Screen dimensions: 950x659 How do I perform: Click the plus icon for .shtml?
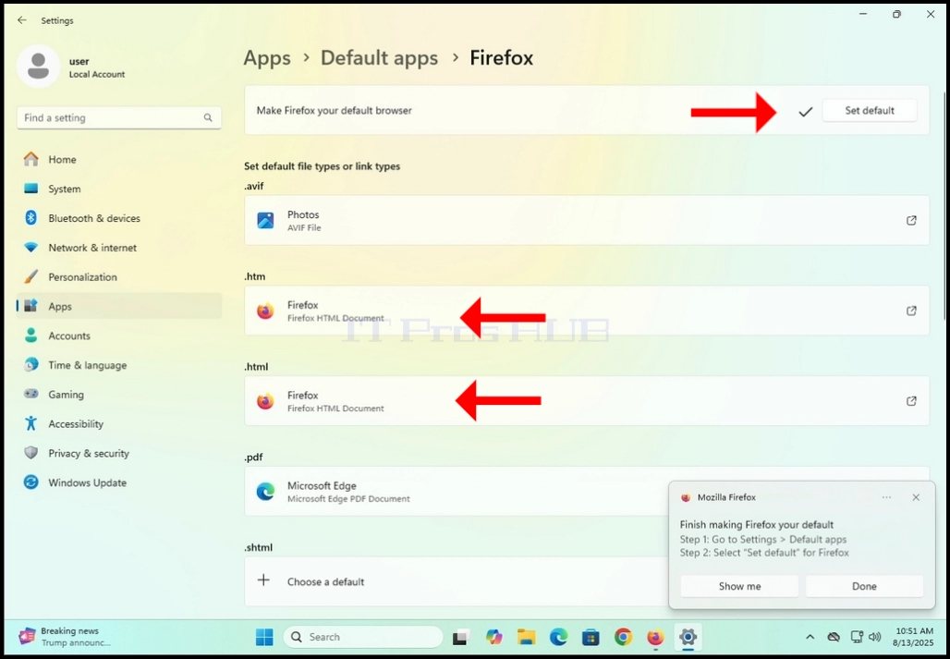263,580
